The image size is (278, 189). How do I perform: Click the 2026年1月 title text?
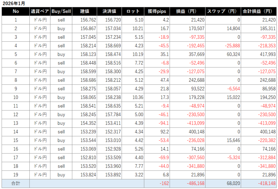pos(14,3)
